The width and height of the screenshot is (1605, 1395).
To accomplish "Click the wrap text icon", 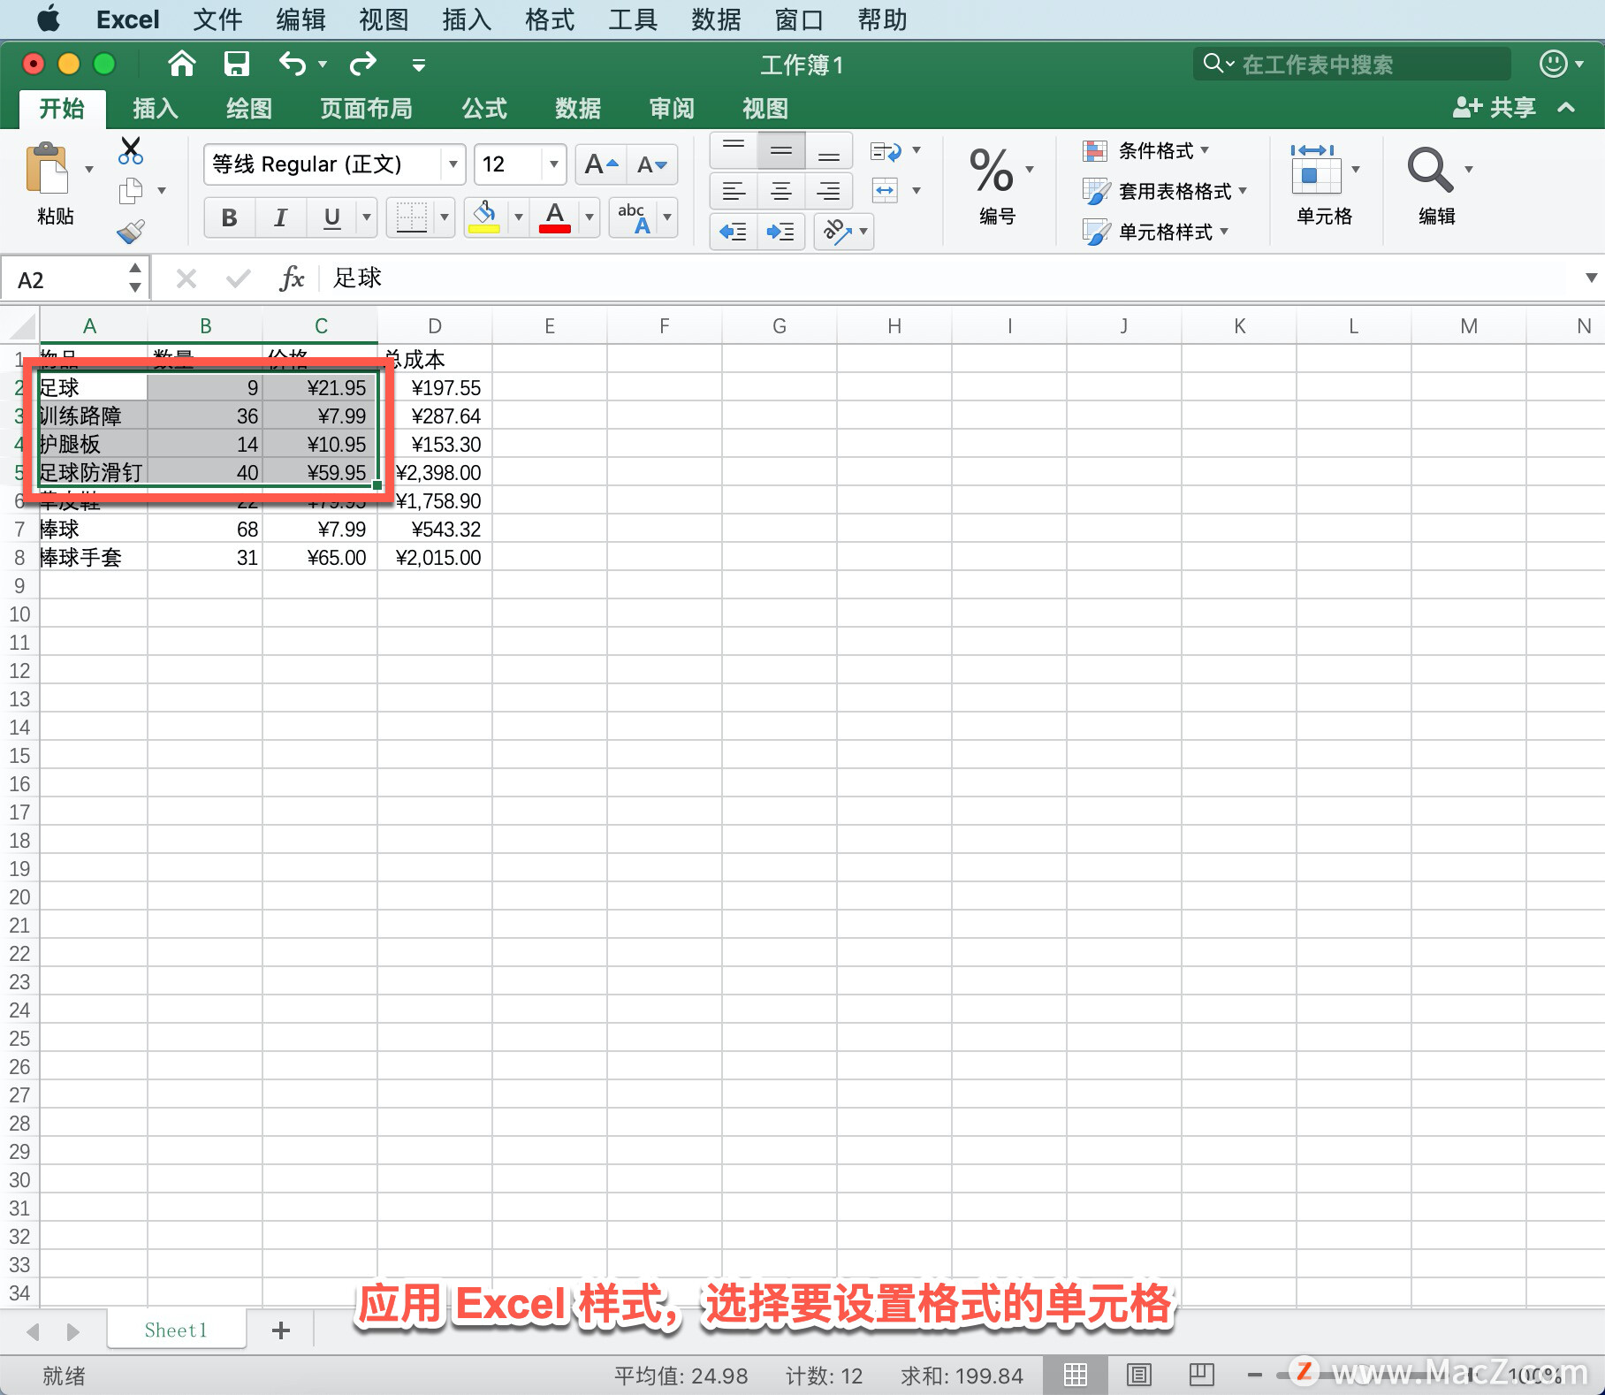I will (x=886, y=151).
